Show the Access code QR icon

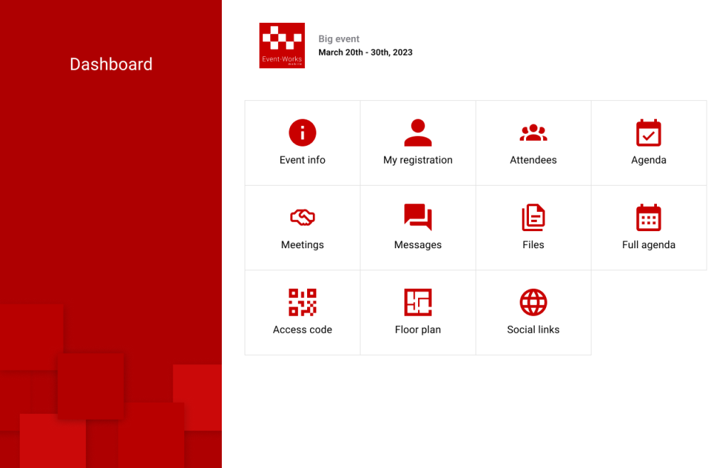click(302, 302)
